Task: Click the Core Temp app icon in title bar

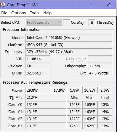Action: point(3,5)
